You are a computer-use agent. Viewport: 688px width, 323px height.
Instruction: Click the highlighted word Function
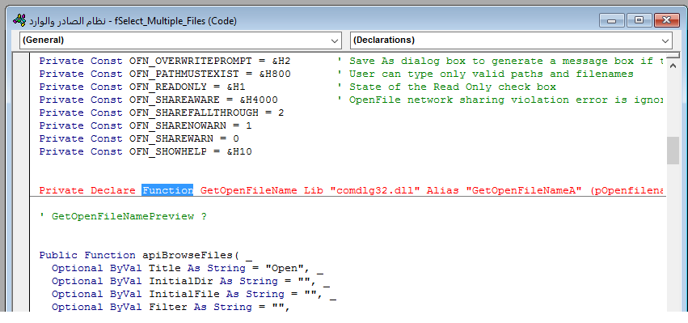(x=167, y=190)
